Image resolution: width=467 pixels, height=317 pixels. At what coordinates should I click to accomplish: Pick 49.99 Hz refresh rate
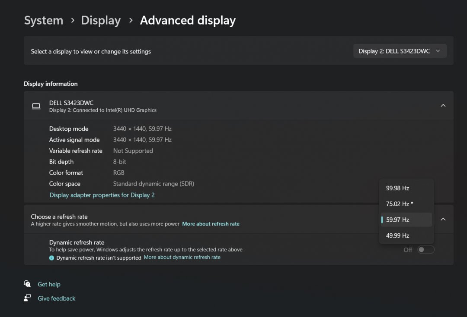(406, 235)
